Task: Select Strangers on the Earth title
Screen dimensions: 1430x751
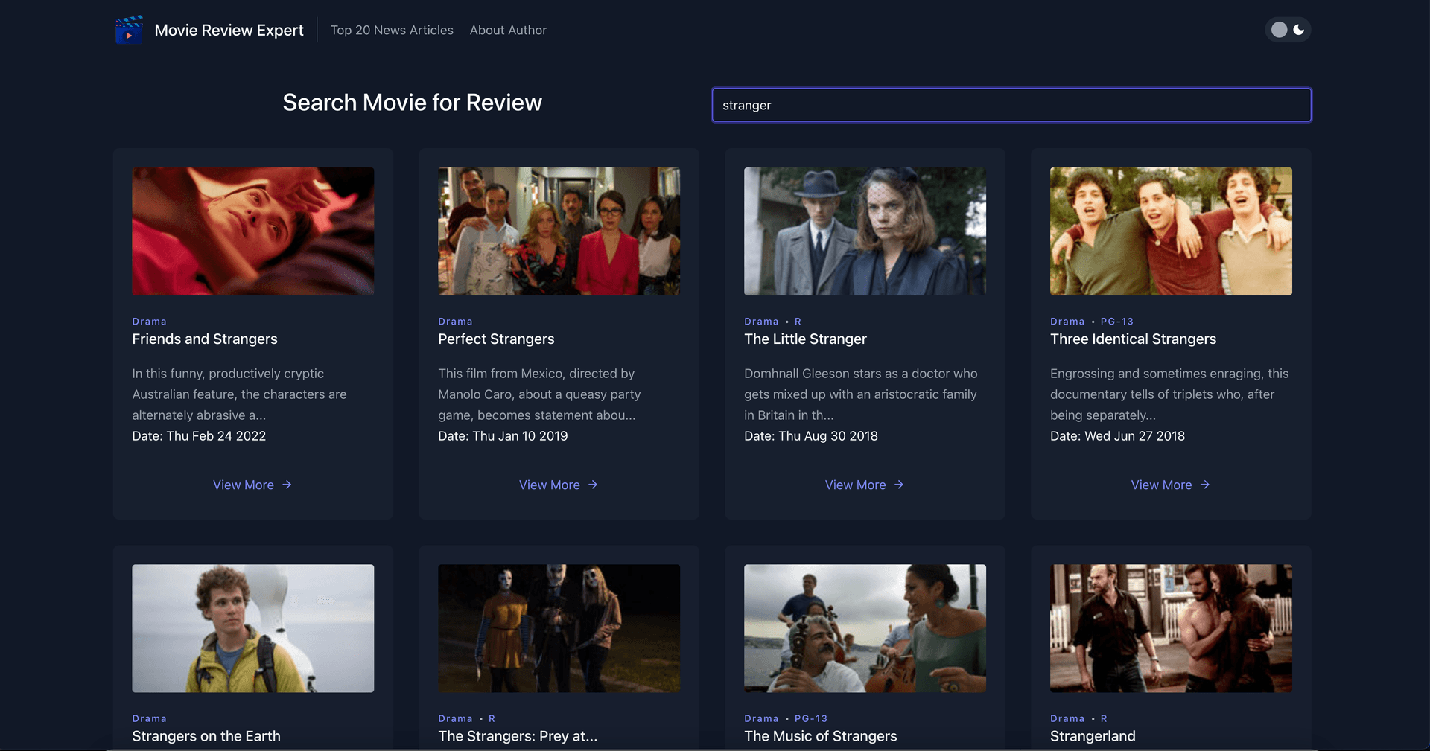Action: 206,736
